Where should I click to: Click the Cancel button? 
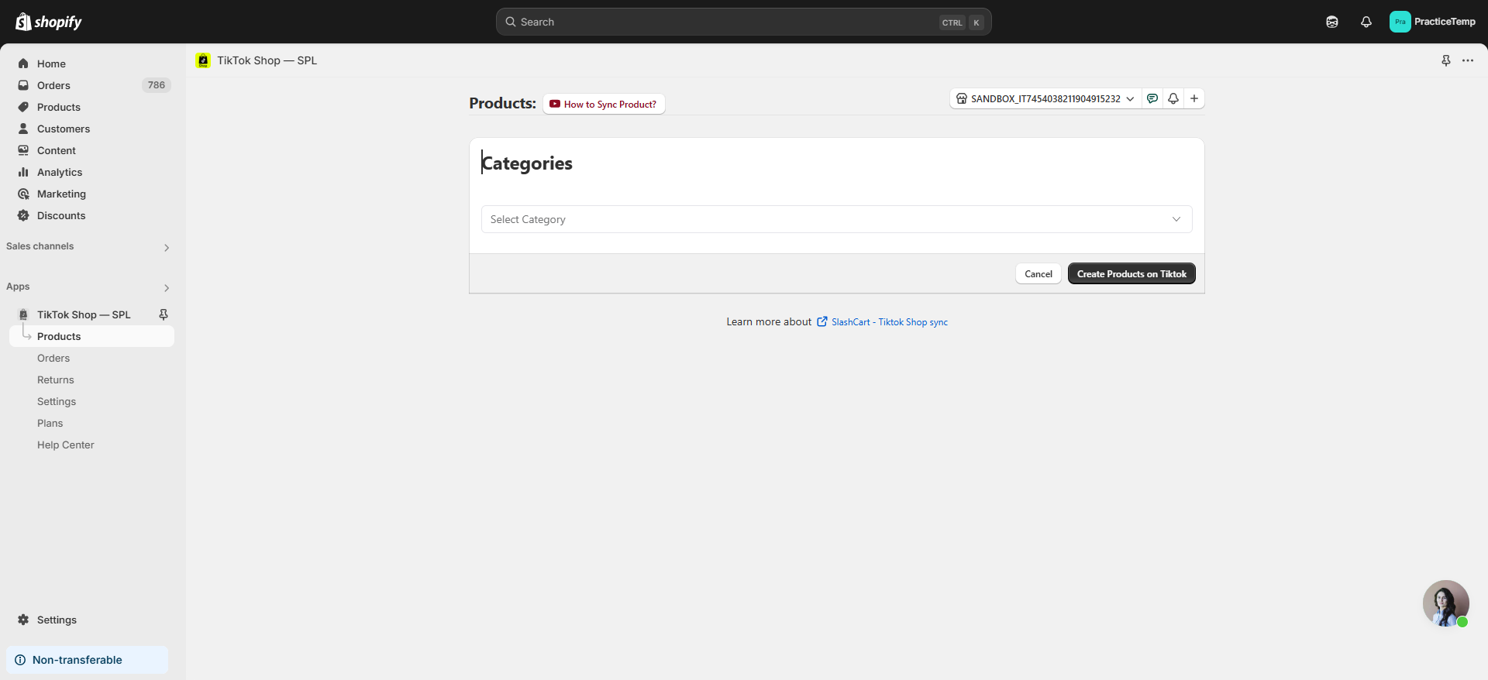(1038, 273)
